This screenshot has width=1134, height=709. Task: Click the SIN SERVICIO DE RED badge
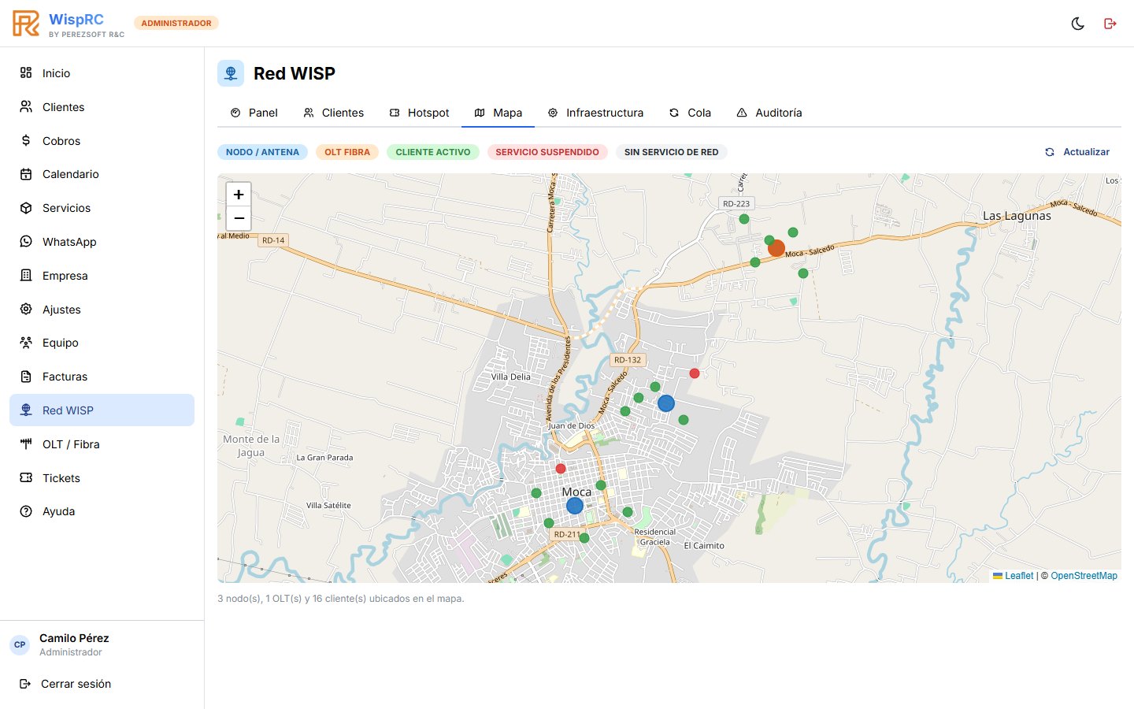tap(672, 152)
